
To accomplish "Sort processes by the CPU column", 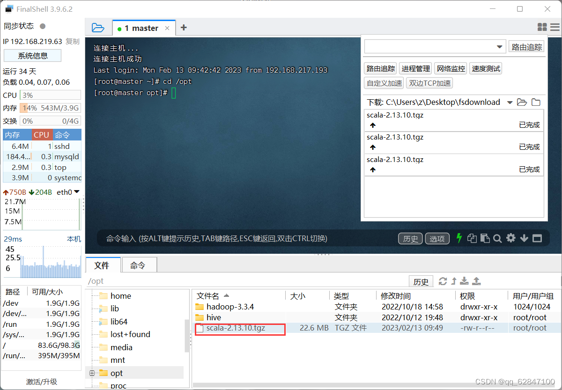I will 41,135.
